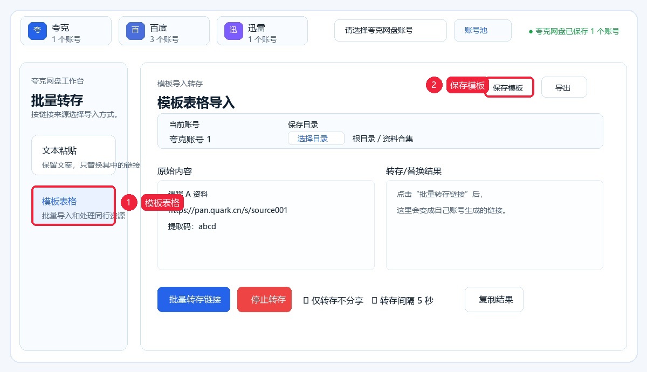Screen dimensions: 647x372
Task: Click 选择目录 to pick save folder
Action: (x=316, y=139)
